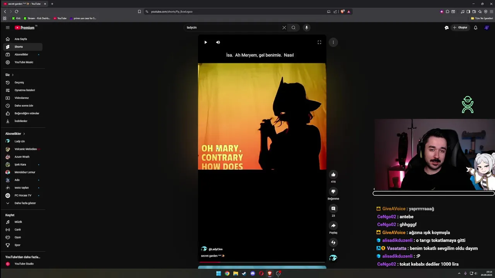Open Müzik under Keşfet
Image resolution: width=495 pixels, height=278 pixels.
(x=22, y=222)
